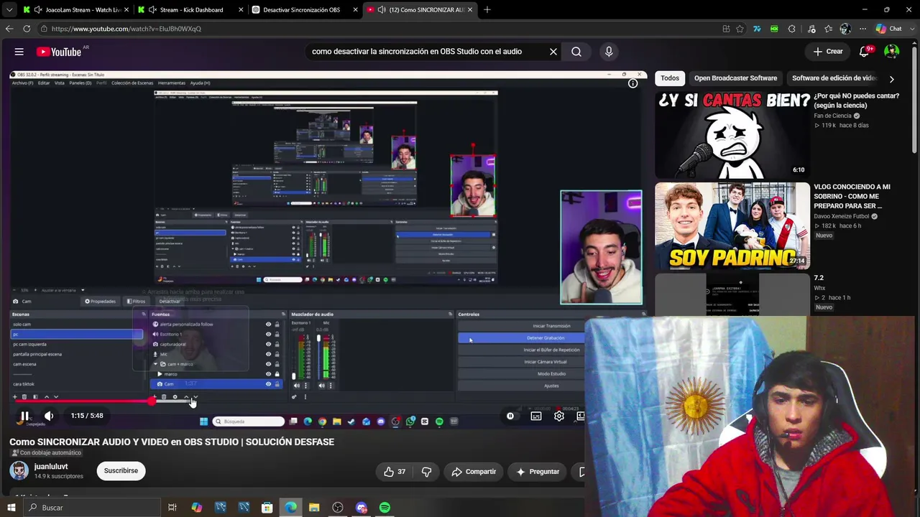Open a new browser tab
The width and height of the screenshot is (920, 517).
487,10
